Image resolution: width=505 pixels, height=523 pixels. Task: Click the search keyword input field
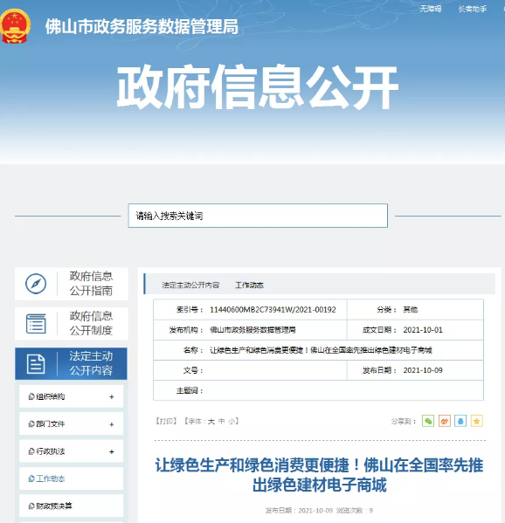click(x=258, y=216)
